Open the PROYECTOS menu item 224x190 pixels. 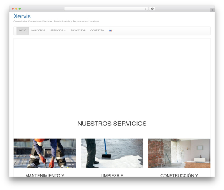pos(78,31)
